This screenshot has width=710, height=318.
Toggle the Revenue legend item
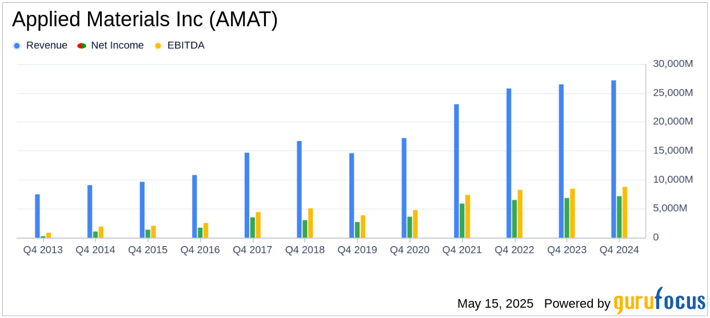click(40, 46)
